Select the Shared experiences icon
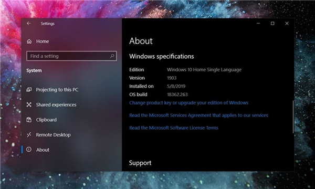This screenshot has height=189, width=315. 29,104
